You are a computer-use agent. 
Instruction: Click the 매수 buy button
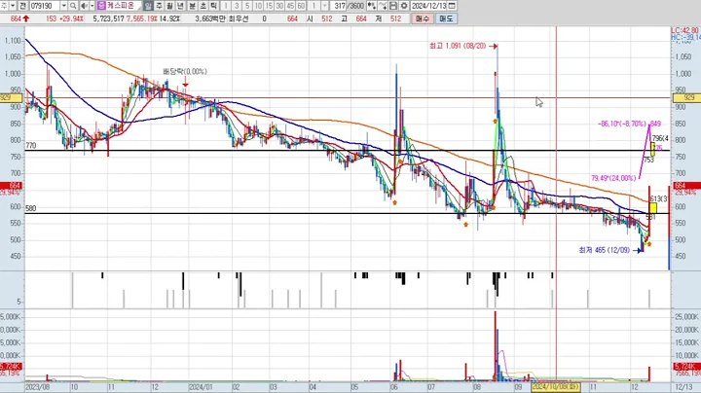[x=422, y=18]
